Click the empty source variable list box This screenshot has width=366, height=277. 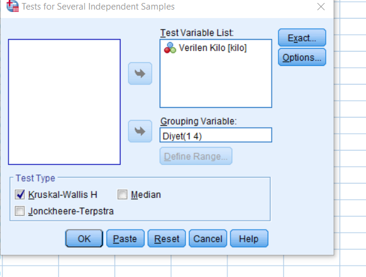click(64, 102)
